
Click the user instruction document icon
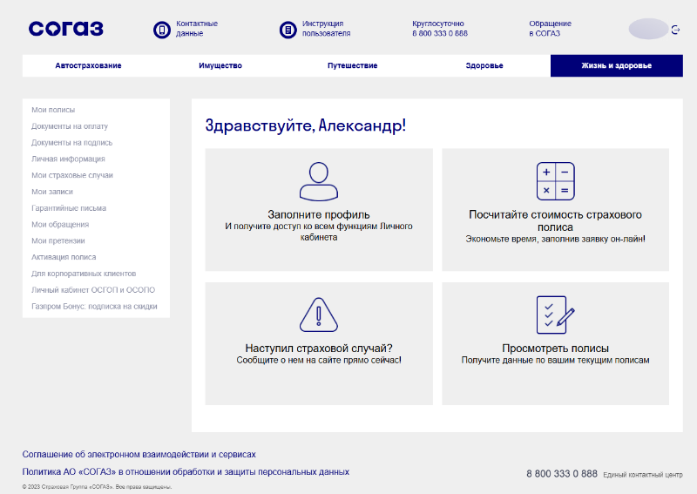tap(288, 30)
